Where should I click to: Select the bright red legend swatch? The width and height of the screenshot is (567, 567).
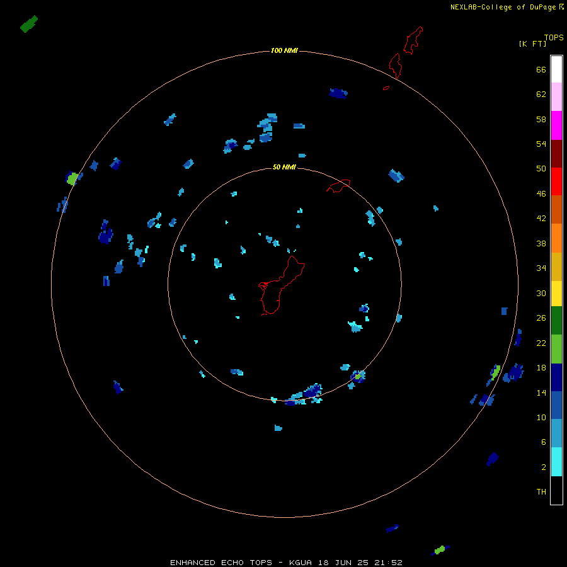pyautogui.click(x=556, y=181)
